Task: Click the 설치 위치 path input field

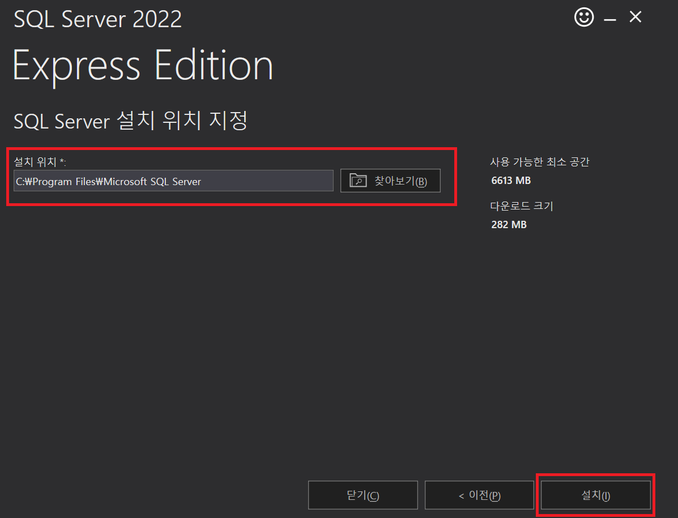Action: point(173,181)
